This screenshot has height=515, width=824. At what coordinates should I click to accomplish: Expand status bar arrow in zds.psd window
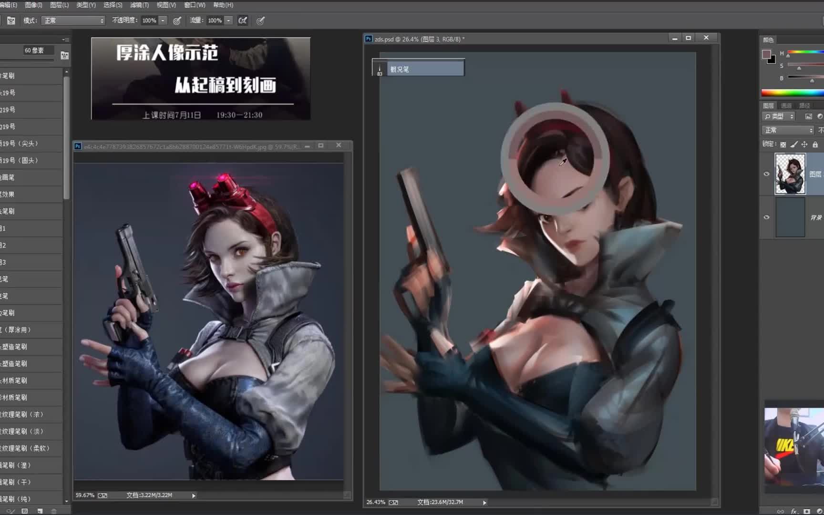pyautogui.click(x=484, y=503)
